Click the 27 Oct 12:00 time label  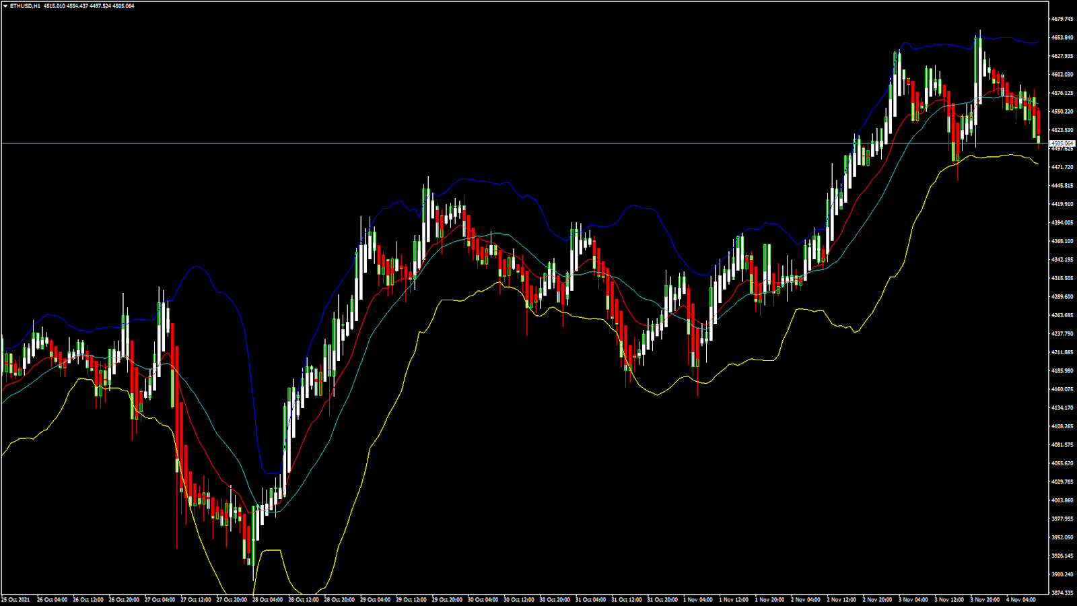pos(196,599)
